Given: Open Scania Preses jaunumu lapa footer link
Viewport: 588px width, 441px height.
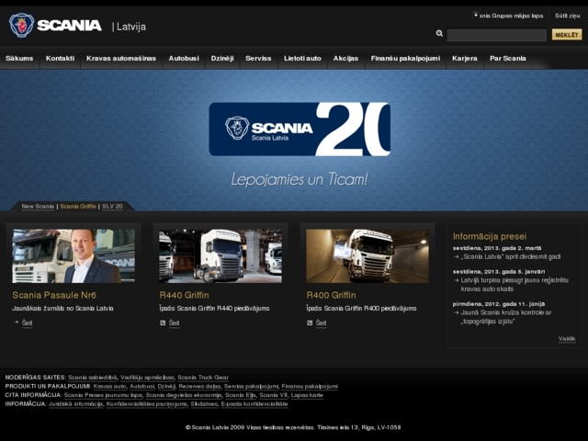Looking at the screenshot, I should 103,395.
